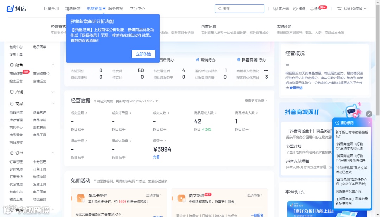Open 快递100商城 account dropdown arrow
The image size is (380, 217).
[x=365, y=9]
